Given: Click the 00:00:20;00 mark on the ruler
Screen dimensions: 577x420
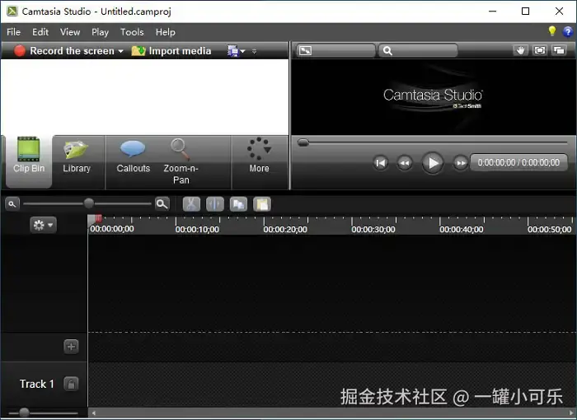Looking at the screenshot, I should pos(285,229).
